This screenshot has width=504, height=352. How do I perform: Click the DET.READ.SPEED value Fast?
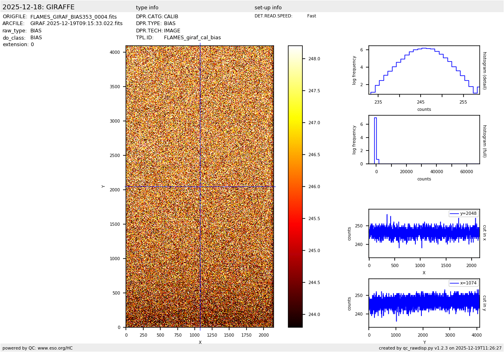point(311,16)
